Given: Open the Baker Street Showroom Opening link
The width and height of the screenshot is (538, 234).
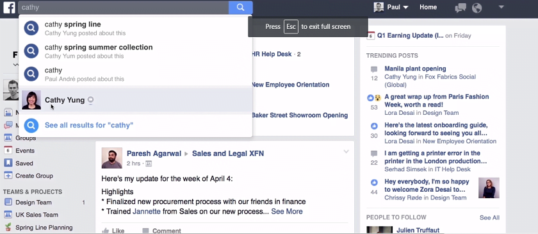Looking at the screenshot, I should [x=300, y=115].
